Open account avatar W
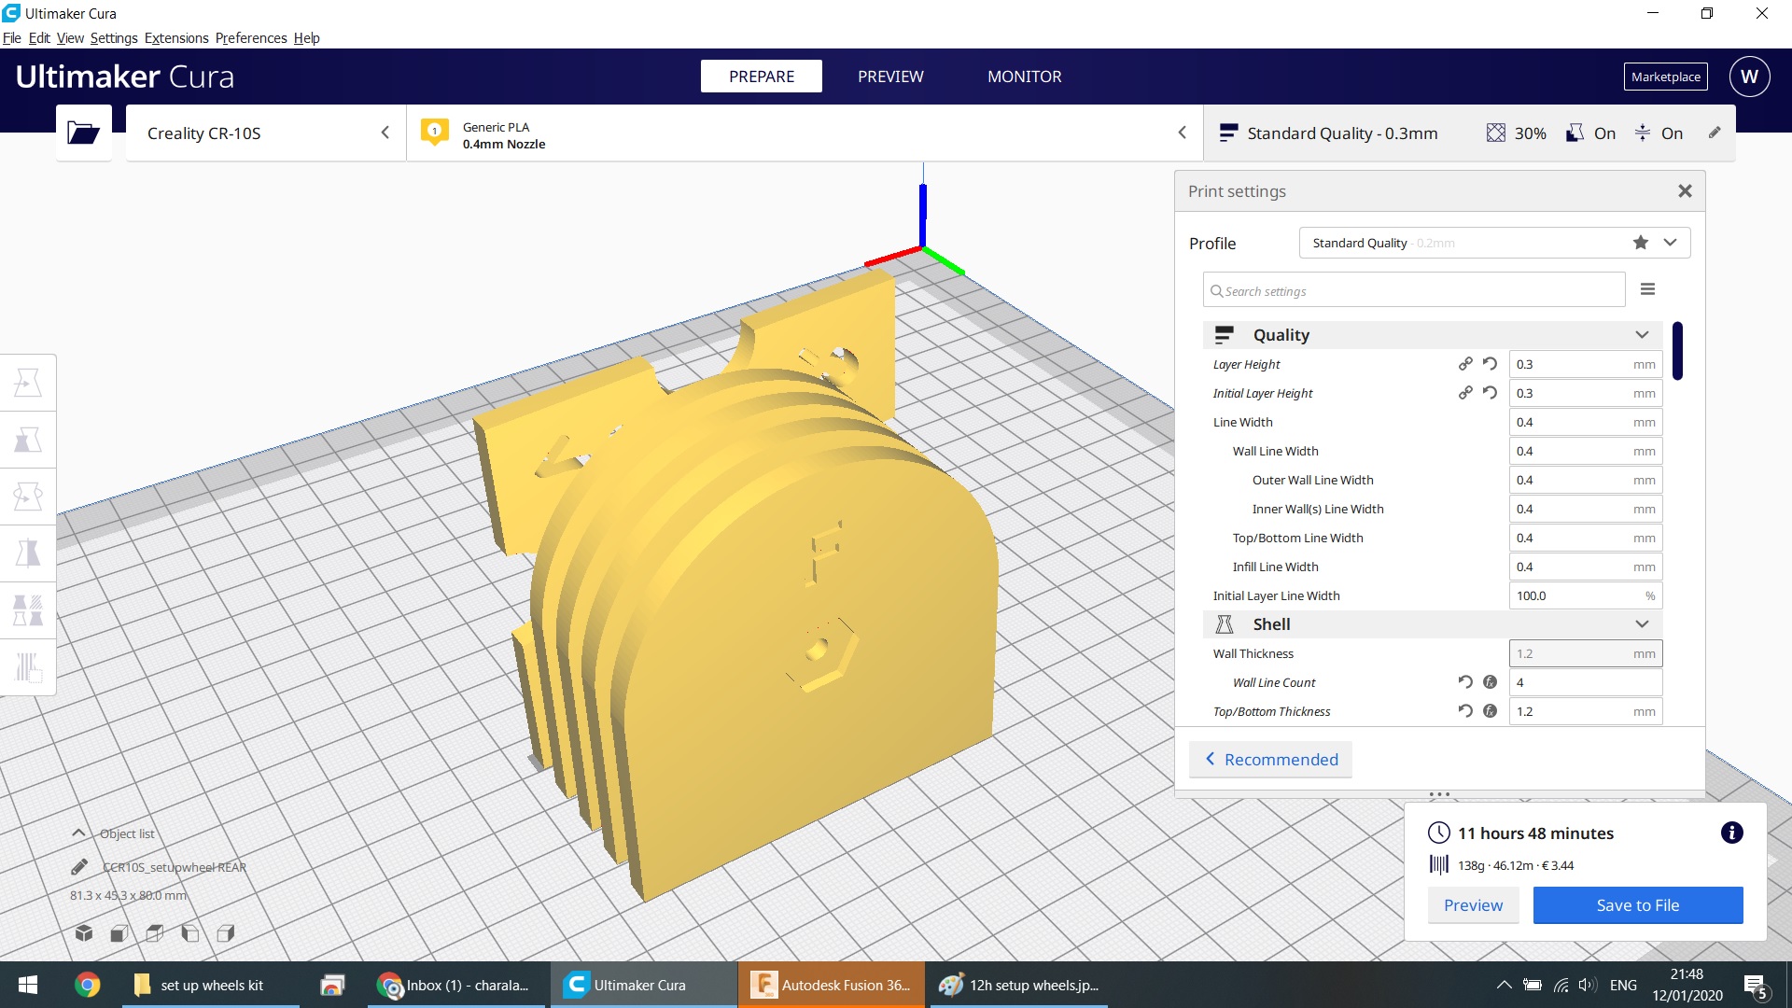 point(1749,77)
